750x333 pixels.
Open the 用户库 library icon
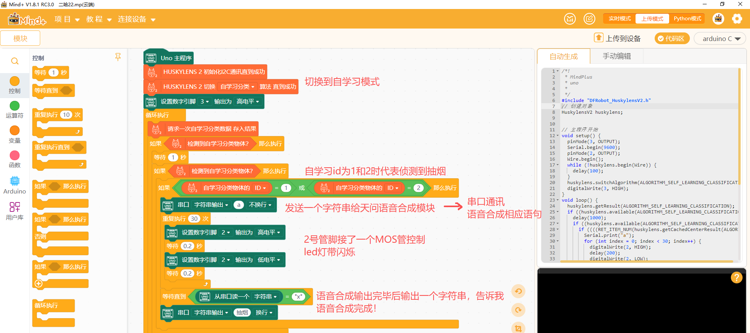[14, 207]
